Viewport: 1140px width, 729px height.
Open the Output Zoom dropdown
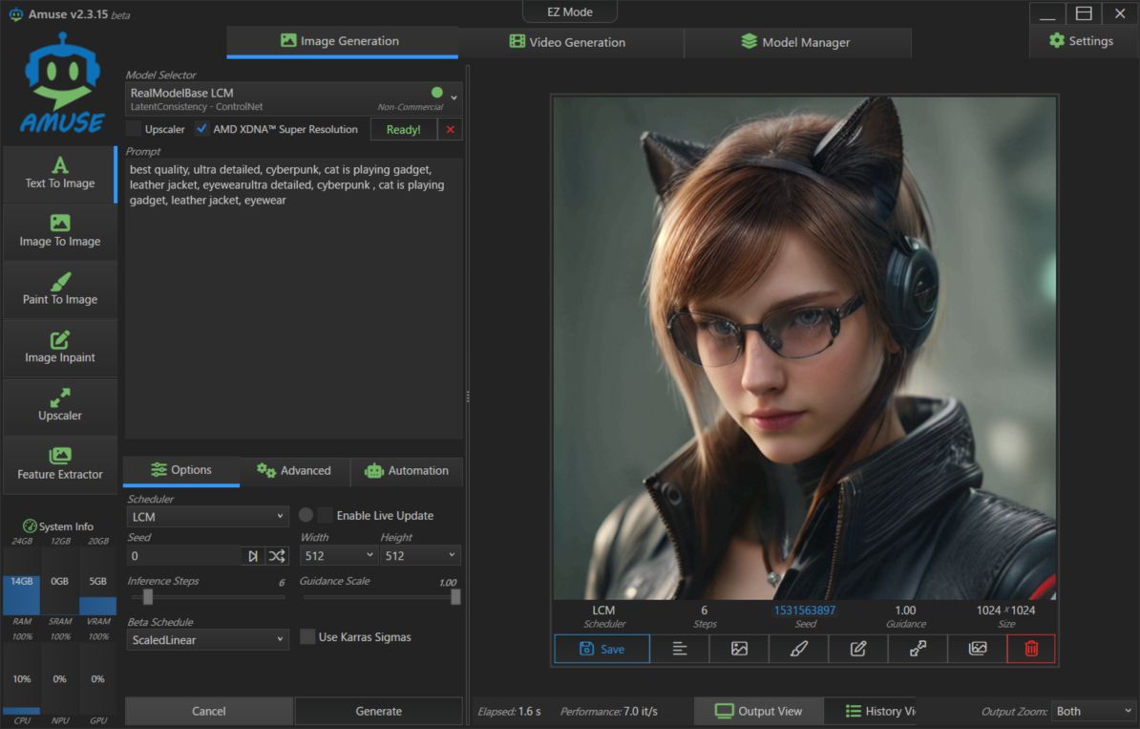click(1092, 712)
